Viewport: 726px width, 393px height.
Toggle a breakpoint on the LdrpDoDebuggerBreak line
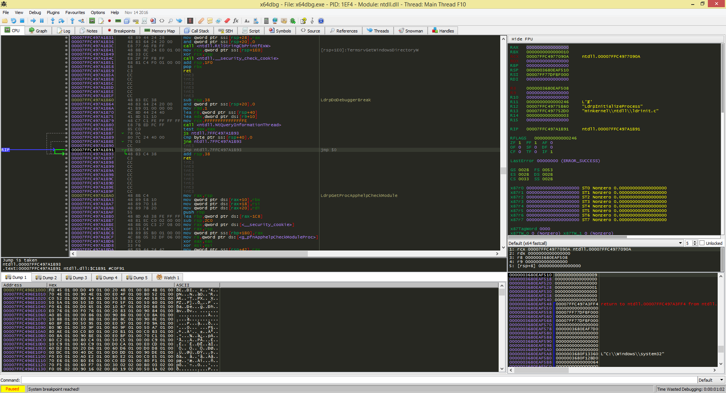tap(67, 100)
